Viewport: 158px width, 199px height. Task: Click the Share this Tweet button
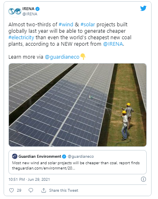coord(64,191)
